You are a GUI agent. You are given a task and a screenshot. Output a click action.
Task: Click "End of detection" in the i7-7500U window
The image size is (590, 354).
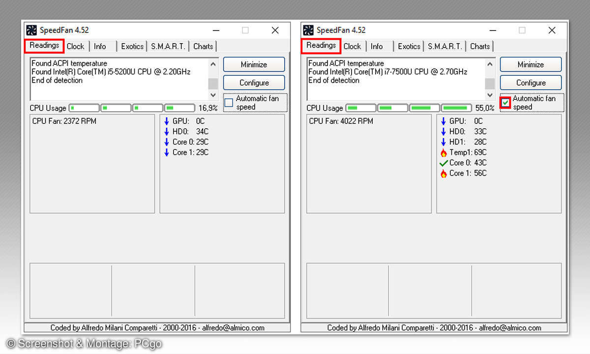[x=334, y=80]
